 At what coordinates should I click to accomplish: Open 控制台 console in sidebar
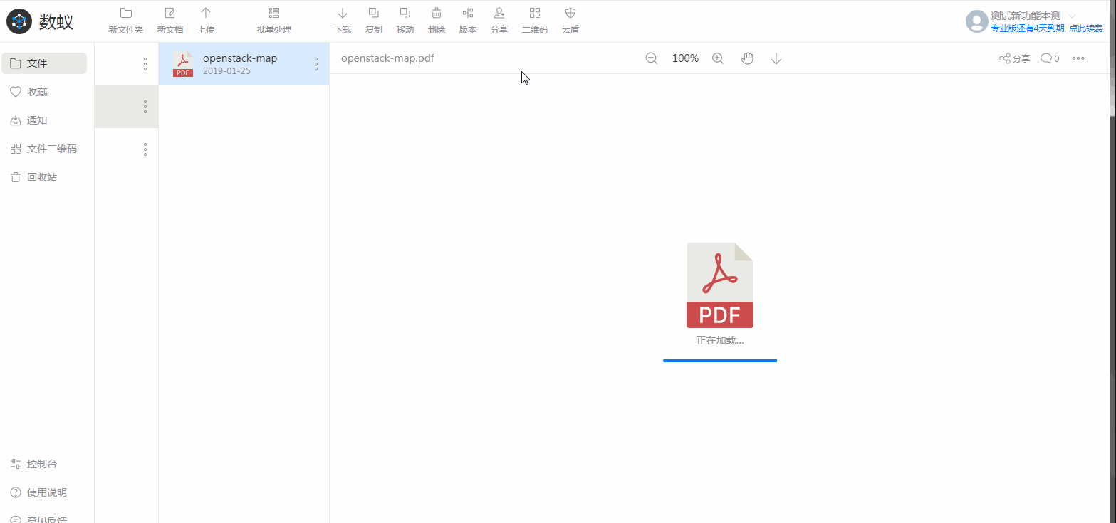click(x=44, y=464)
